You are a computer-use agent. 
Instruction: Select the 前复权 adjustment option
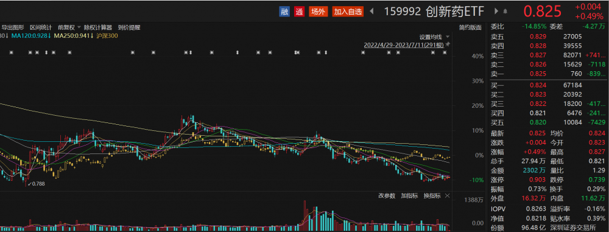[66, 27]
